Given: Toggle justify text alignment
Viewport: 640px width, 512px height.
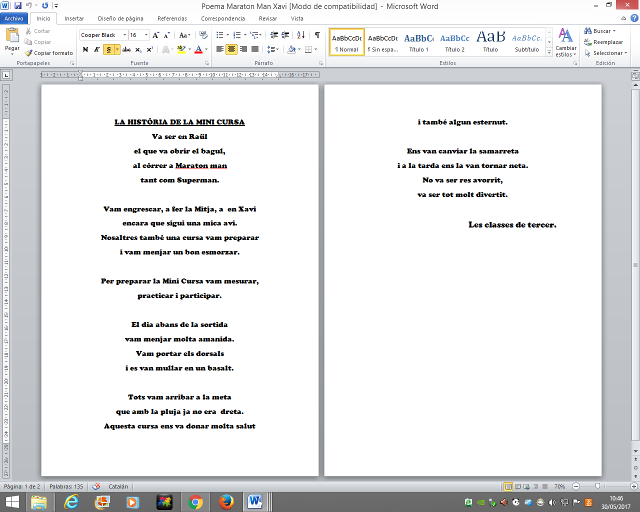Looking at the screenshot, I should pyautogui.click(x=255, y=49).
